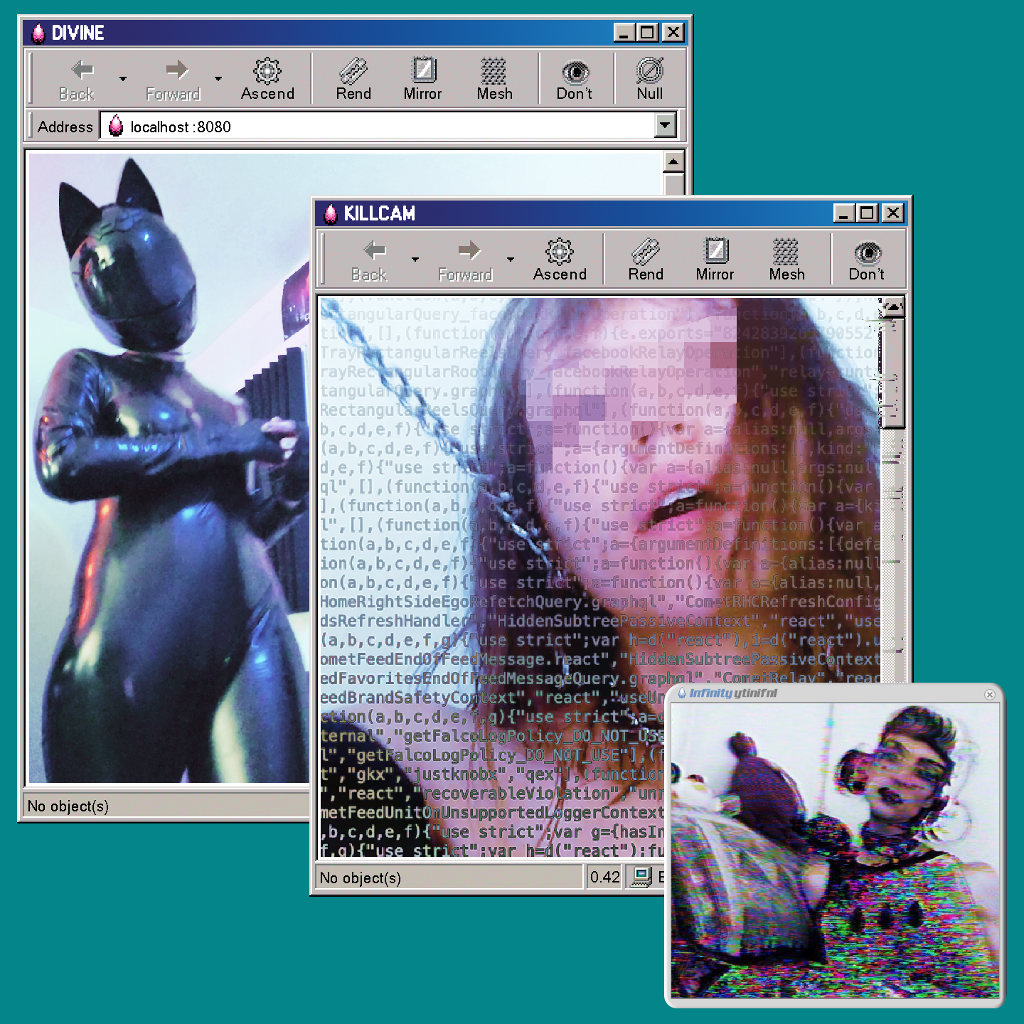The image size is (1024, 1024).
Task: Click the Mirror icon in KILLCAM window
Action: (x=715, y=252)
